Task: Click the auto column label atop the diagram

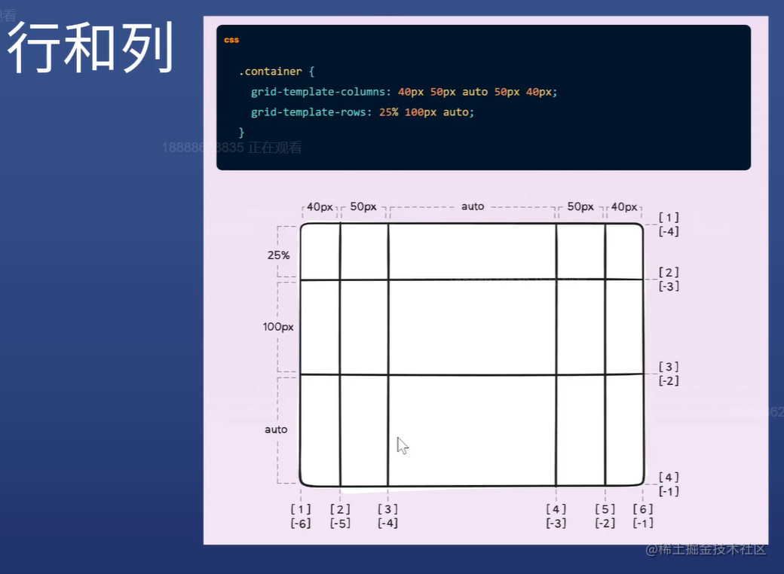Action: (x=473, y=206)
